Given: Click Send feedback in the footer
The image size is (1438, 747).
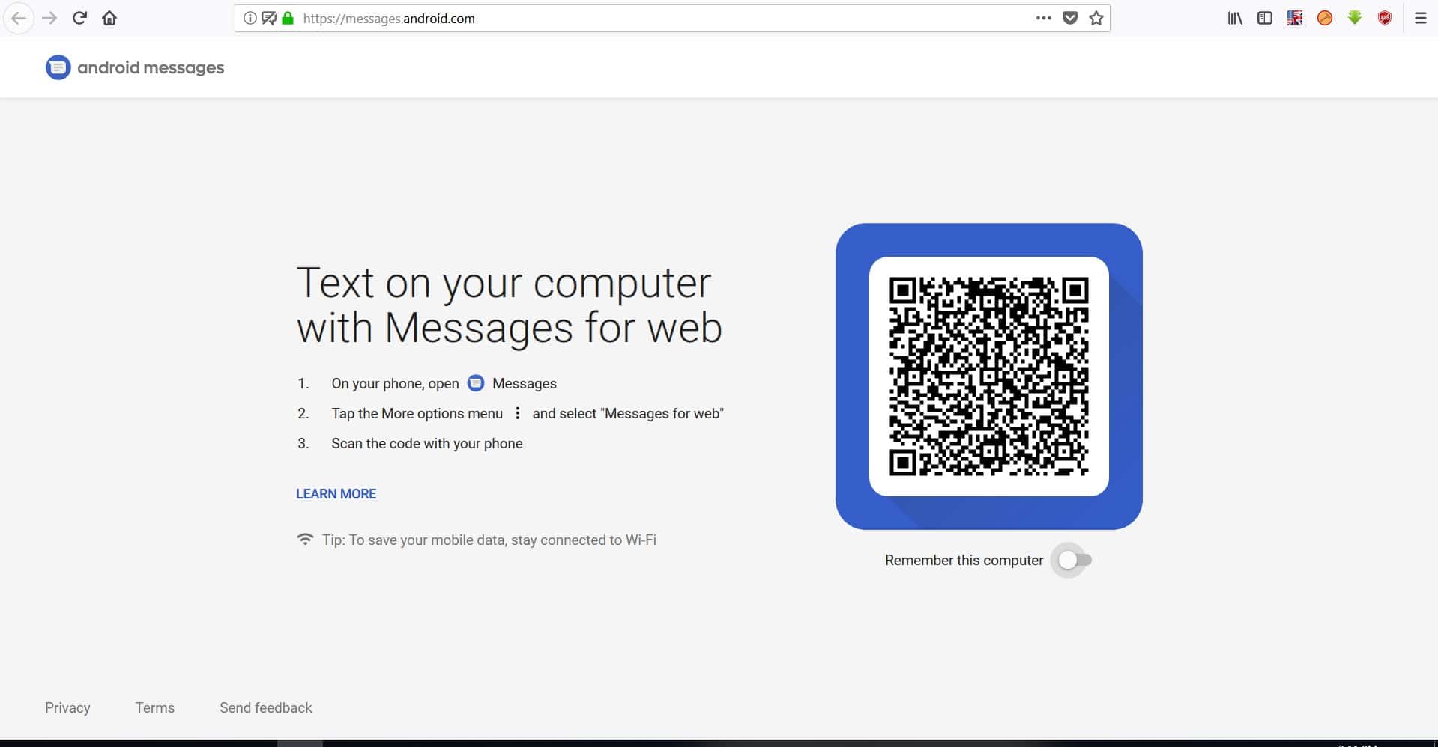Looking at the screenshot, I should pyautogui.click(x=266, y=707).
